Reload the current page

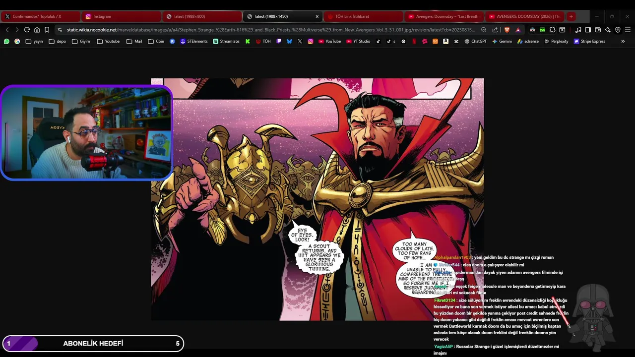tap(27, 30)
